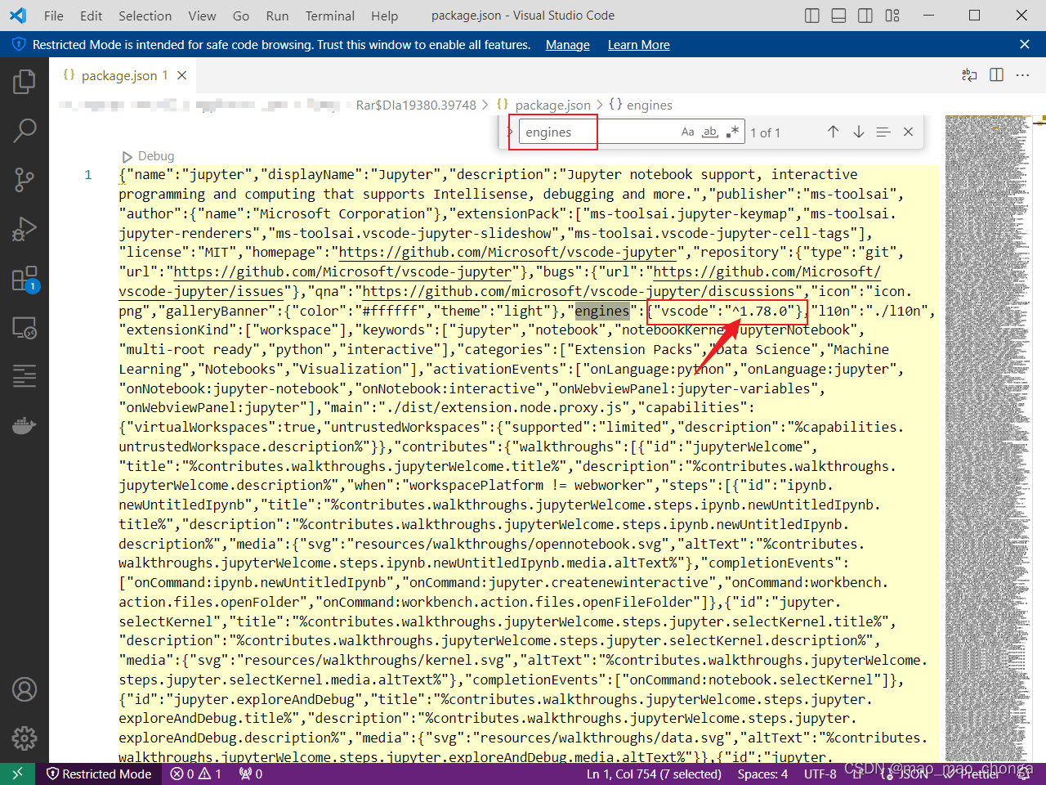Toggle Find in Selection

click(x=883, y=132)
